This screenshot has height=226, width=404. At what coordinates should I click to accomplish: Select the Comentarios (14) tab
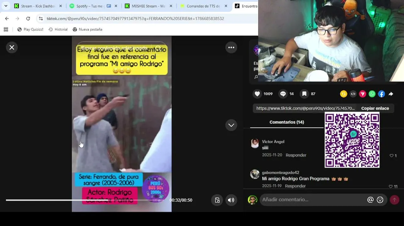pos(287,122)
